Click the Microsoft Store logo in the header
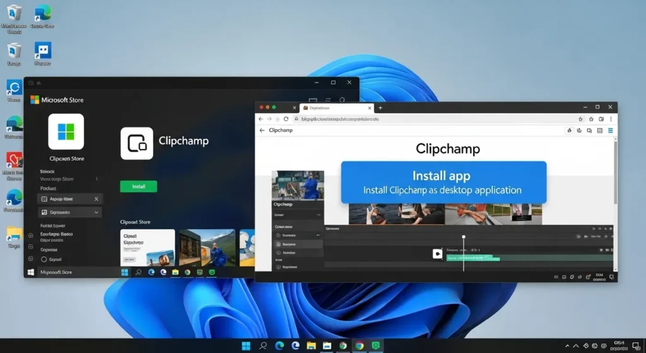Image resolution: width=646 pixels, height=353 pixels. [x=35, y=100]
